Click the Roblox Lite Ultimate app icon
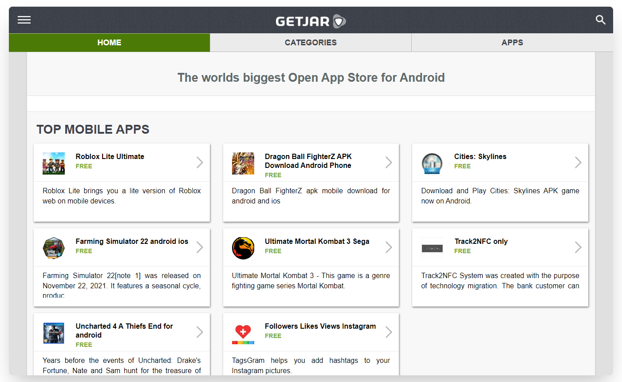The width and height of the screenshot is (622, 382). click(x=54, y=163)
